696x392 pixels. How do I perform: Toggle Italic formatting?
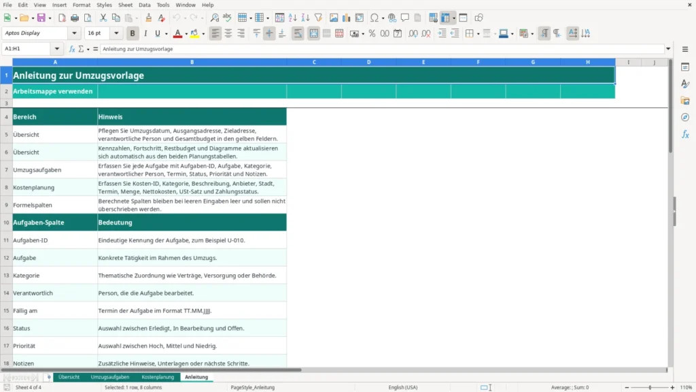[145, 33]
